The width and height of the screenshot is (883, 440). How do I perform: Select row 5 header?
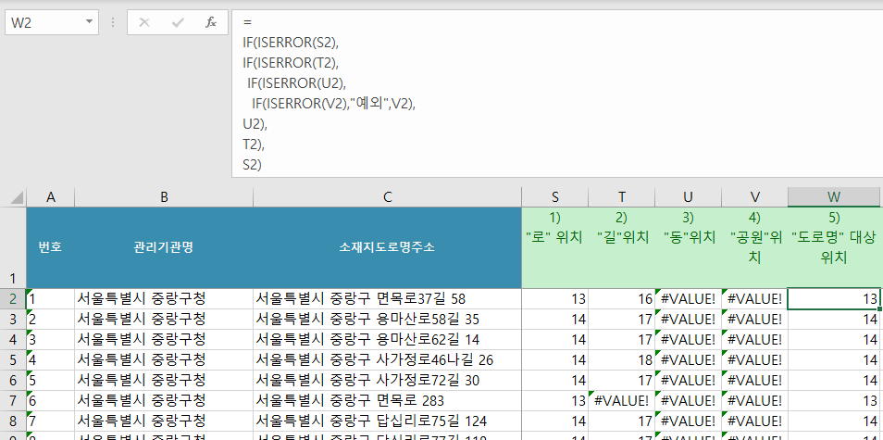(13, 359)
